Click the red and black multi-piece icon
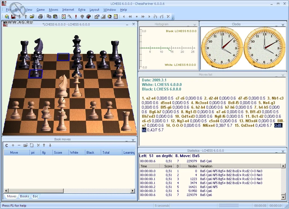Viewport: 289px width, 209px height. coord(89,17)
